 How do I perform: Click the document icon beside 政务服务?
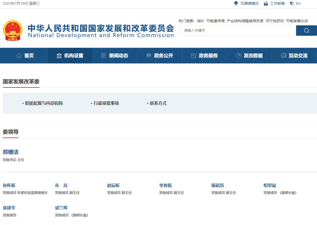[193, 56]
